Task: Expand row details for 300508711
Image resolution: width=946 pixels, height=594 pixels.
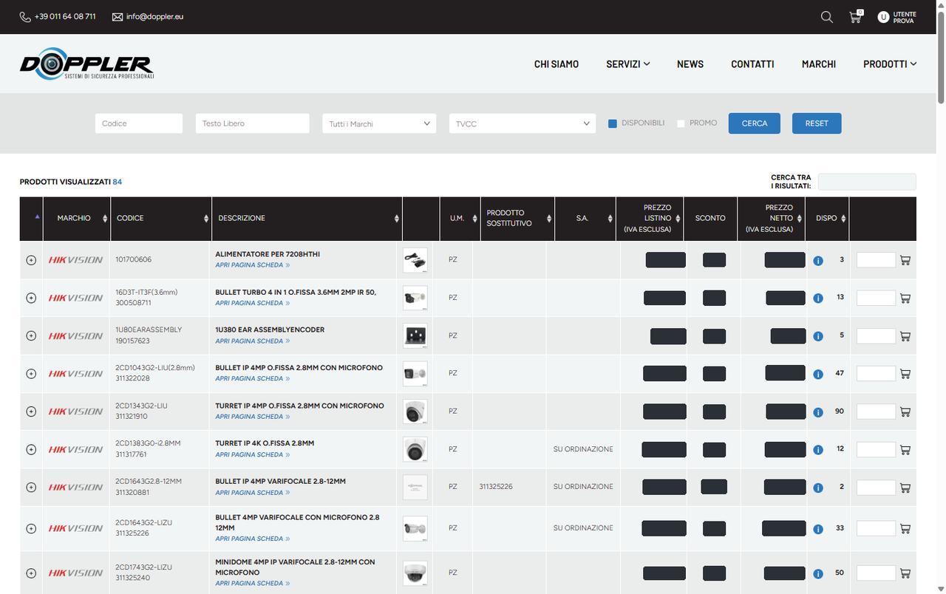Action: pyautogui.click(x=31, y=298)
